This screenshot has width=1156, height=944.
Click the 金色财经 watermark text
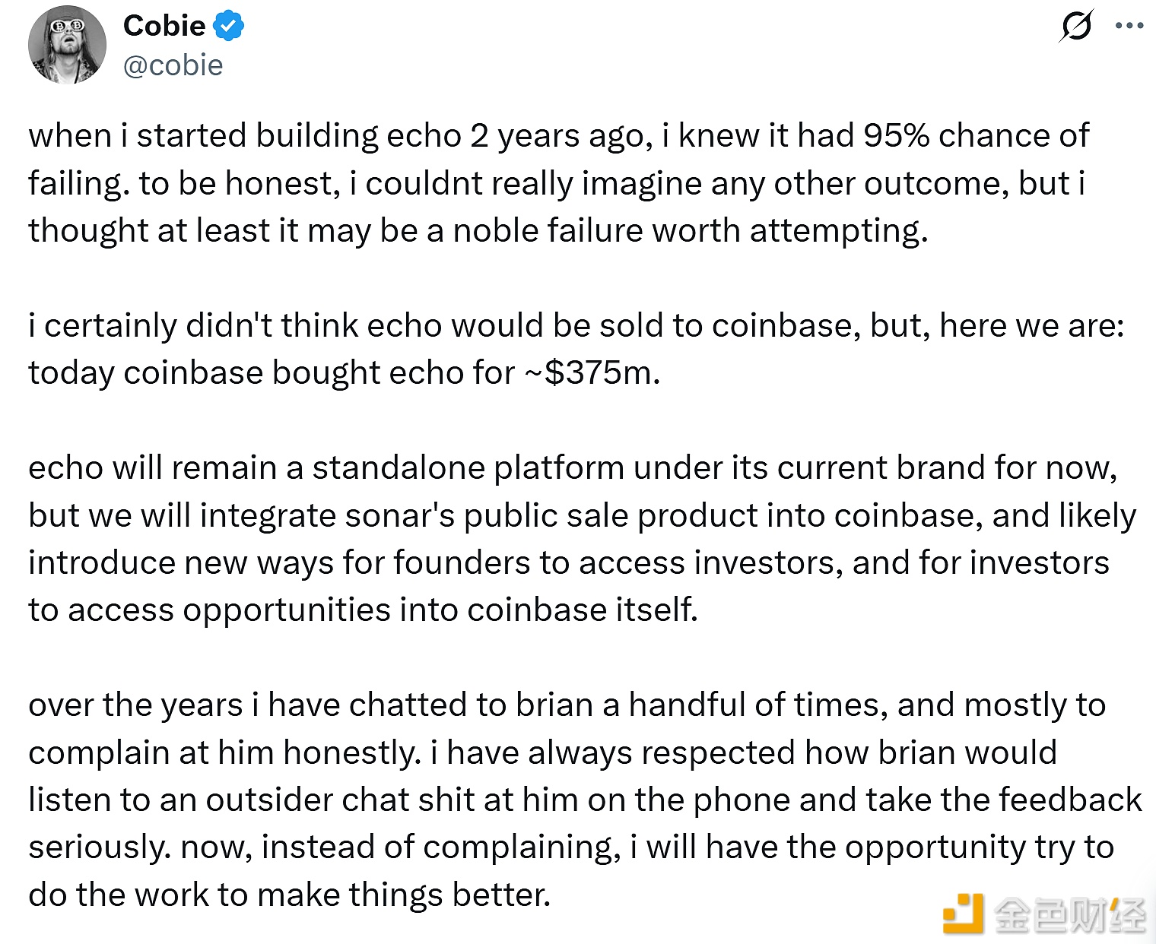(x=1069, y=914)
